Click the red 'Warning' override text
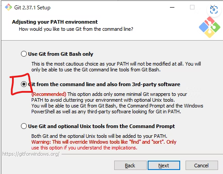The image size is (223, 174). pyautogui.click(x=104, y=145)
